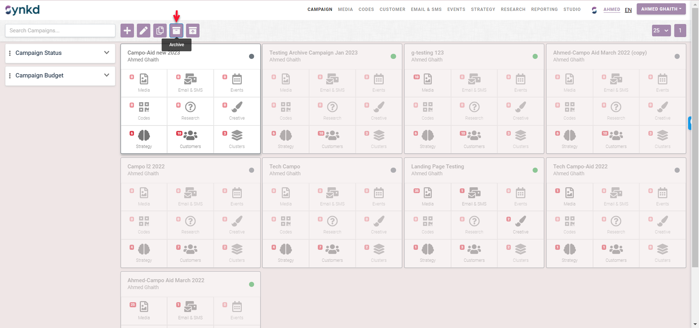Open Media in Landing Page Testing card
699x328 pixels.
[427, 196]
